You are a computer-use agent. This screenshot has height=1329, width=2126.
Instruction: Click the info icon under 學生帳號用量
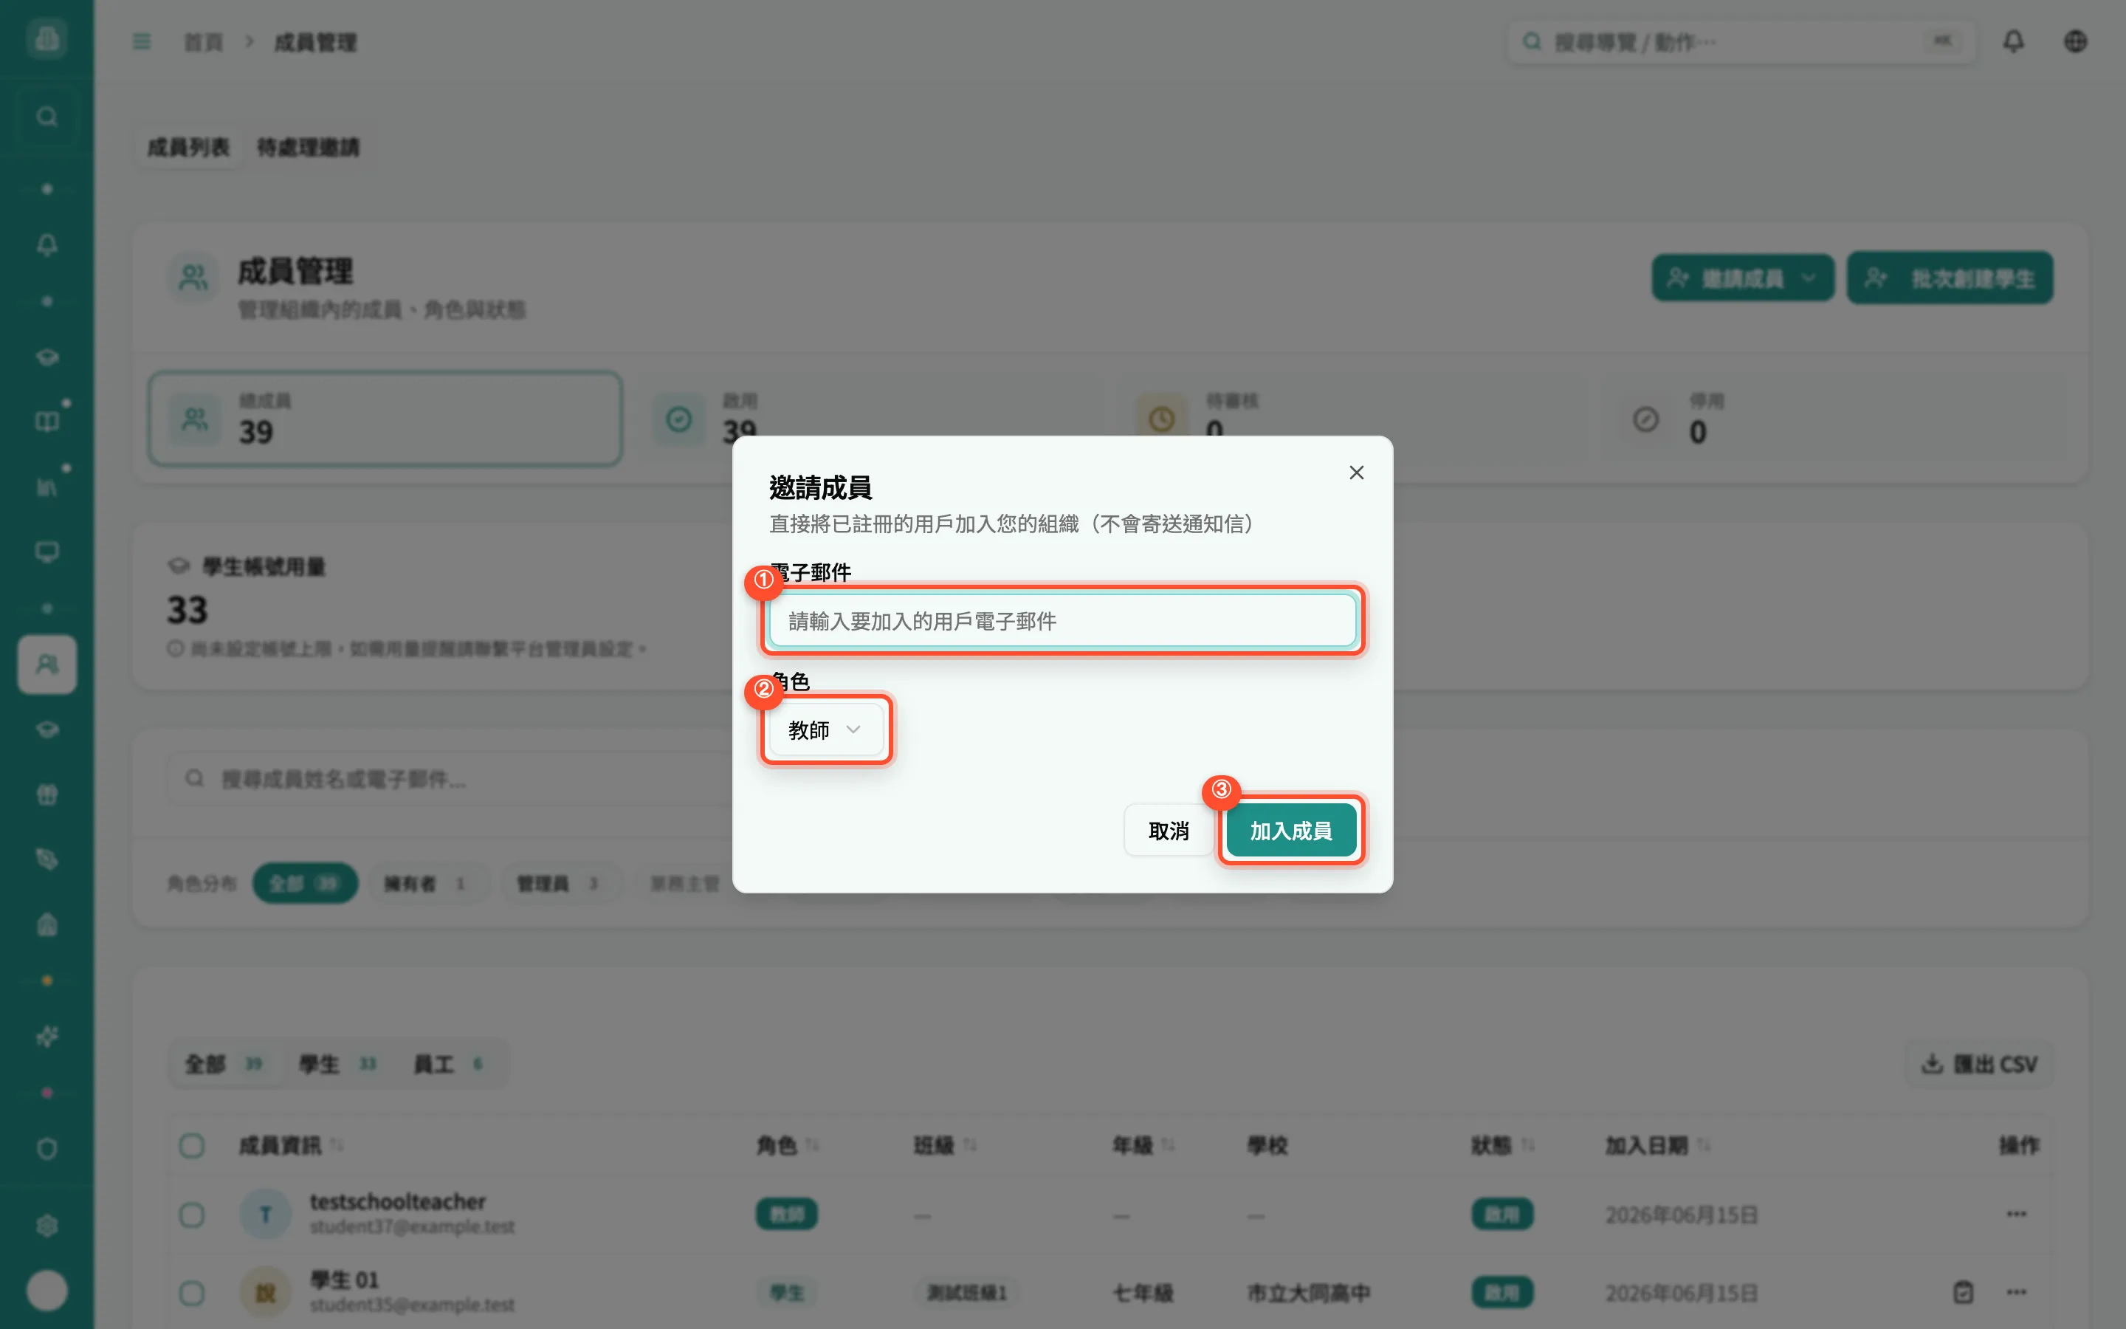coord(176,649)
